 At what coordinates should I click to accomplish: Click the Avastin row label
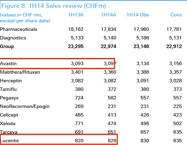(x=8, y=64)
